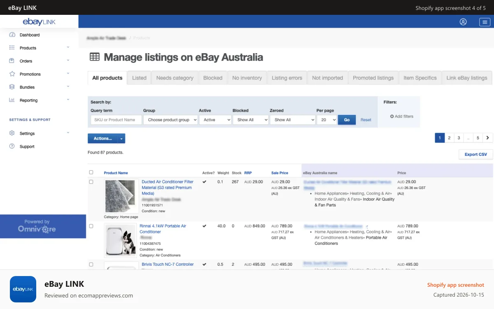
Task: Open the Actions dropdown arrow
Action: point(121,139)
